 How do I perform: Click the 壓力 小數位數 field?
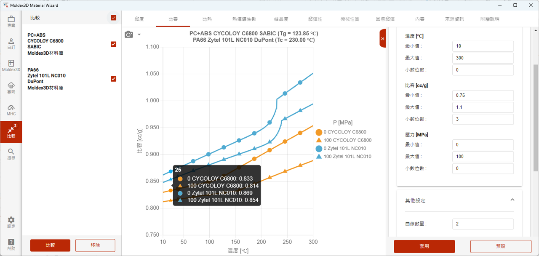tap(483, 168)
